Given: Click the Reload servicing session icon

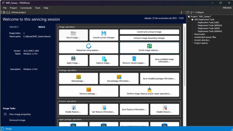Looking at the screenshot, I should (x=89, y=46).
